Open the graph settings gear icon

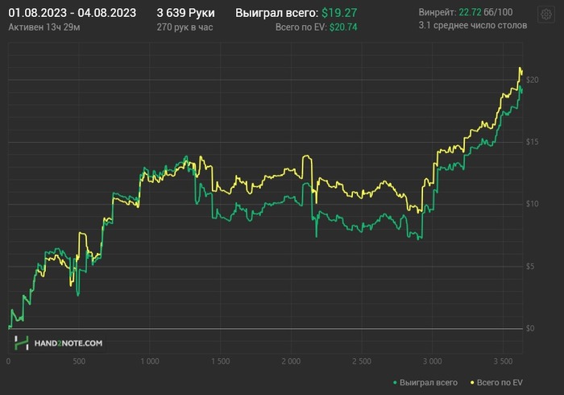(546, 15)
